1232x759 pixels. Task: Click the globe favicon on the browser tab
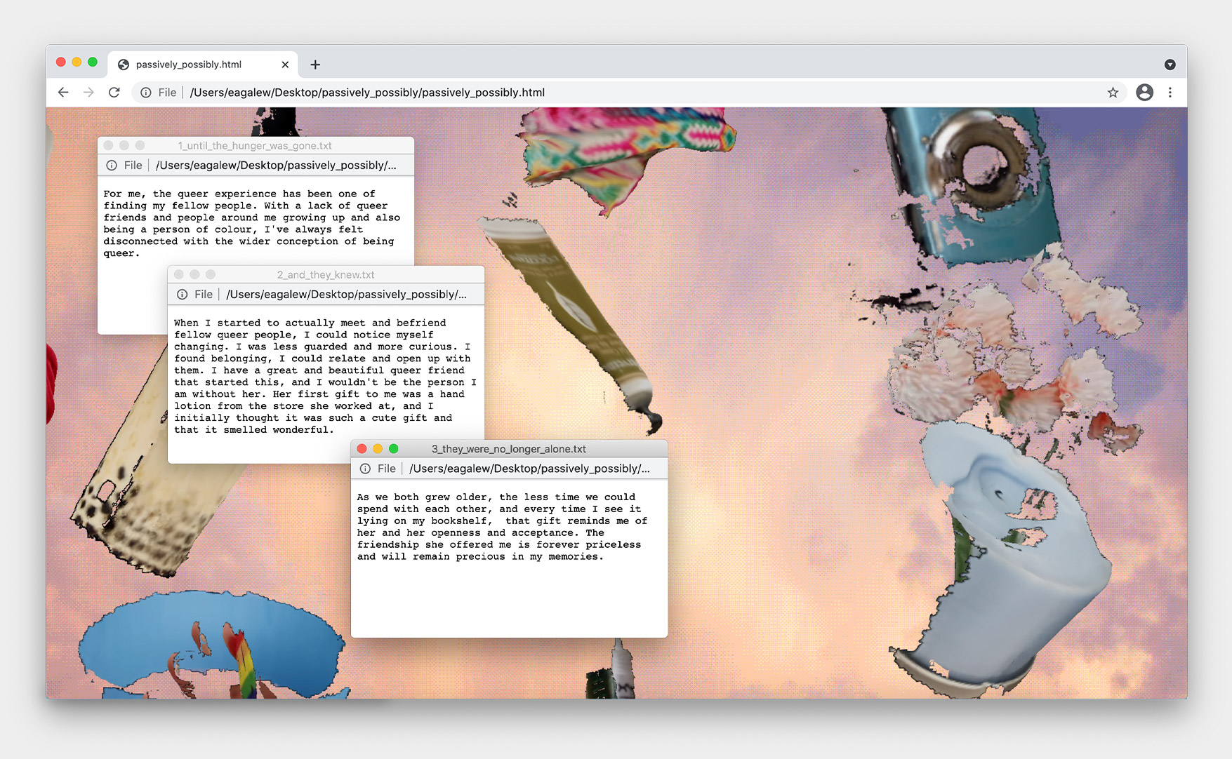[124, 65]
